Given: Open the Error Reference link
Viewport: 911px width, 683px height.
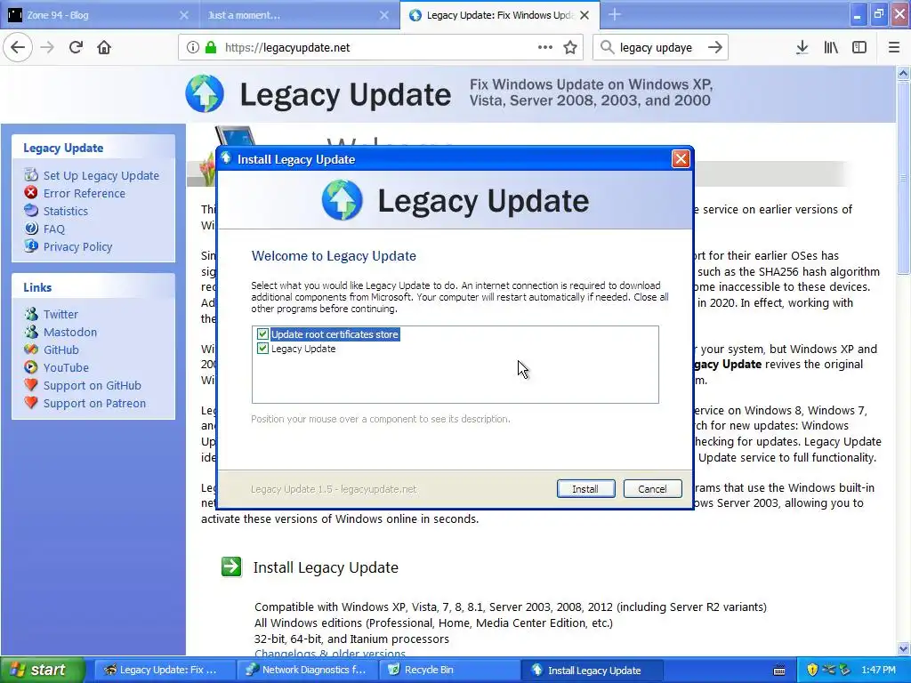Looking at the screenshot, I should tap(85, 193).
